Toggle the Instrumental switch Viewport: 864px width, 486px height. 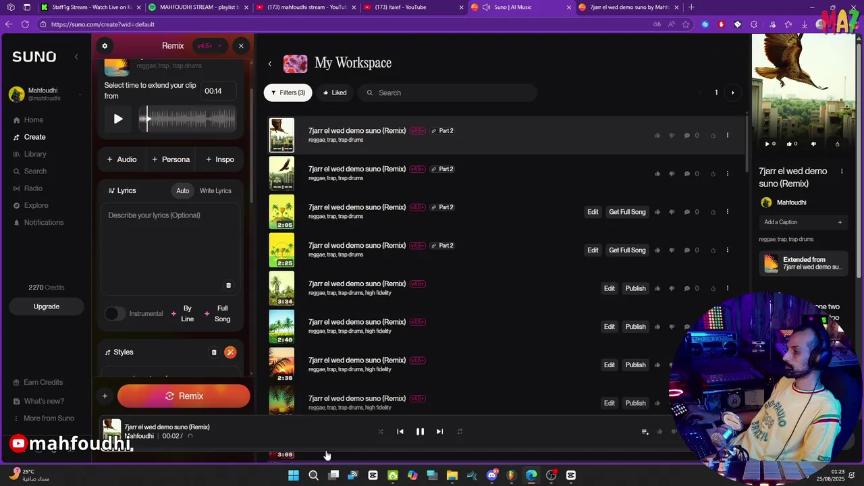click(115, 314)
